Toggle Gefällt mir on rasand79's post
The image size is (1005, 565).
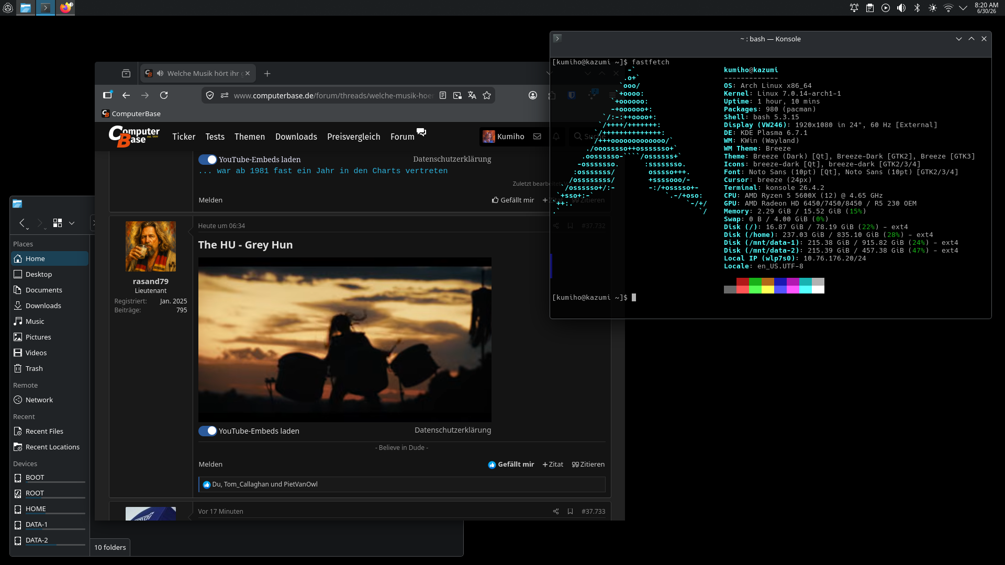click(x=511, y=465)
